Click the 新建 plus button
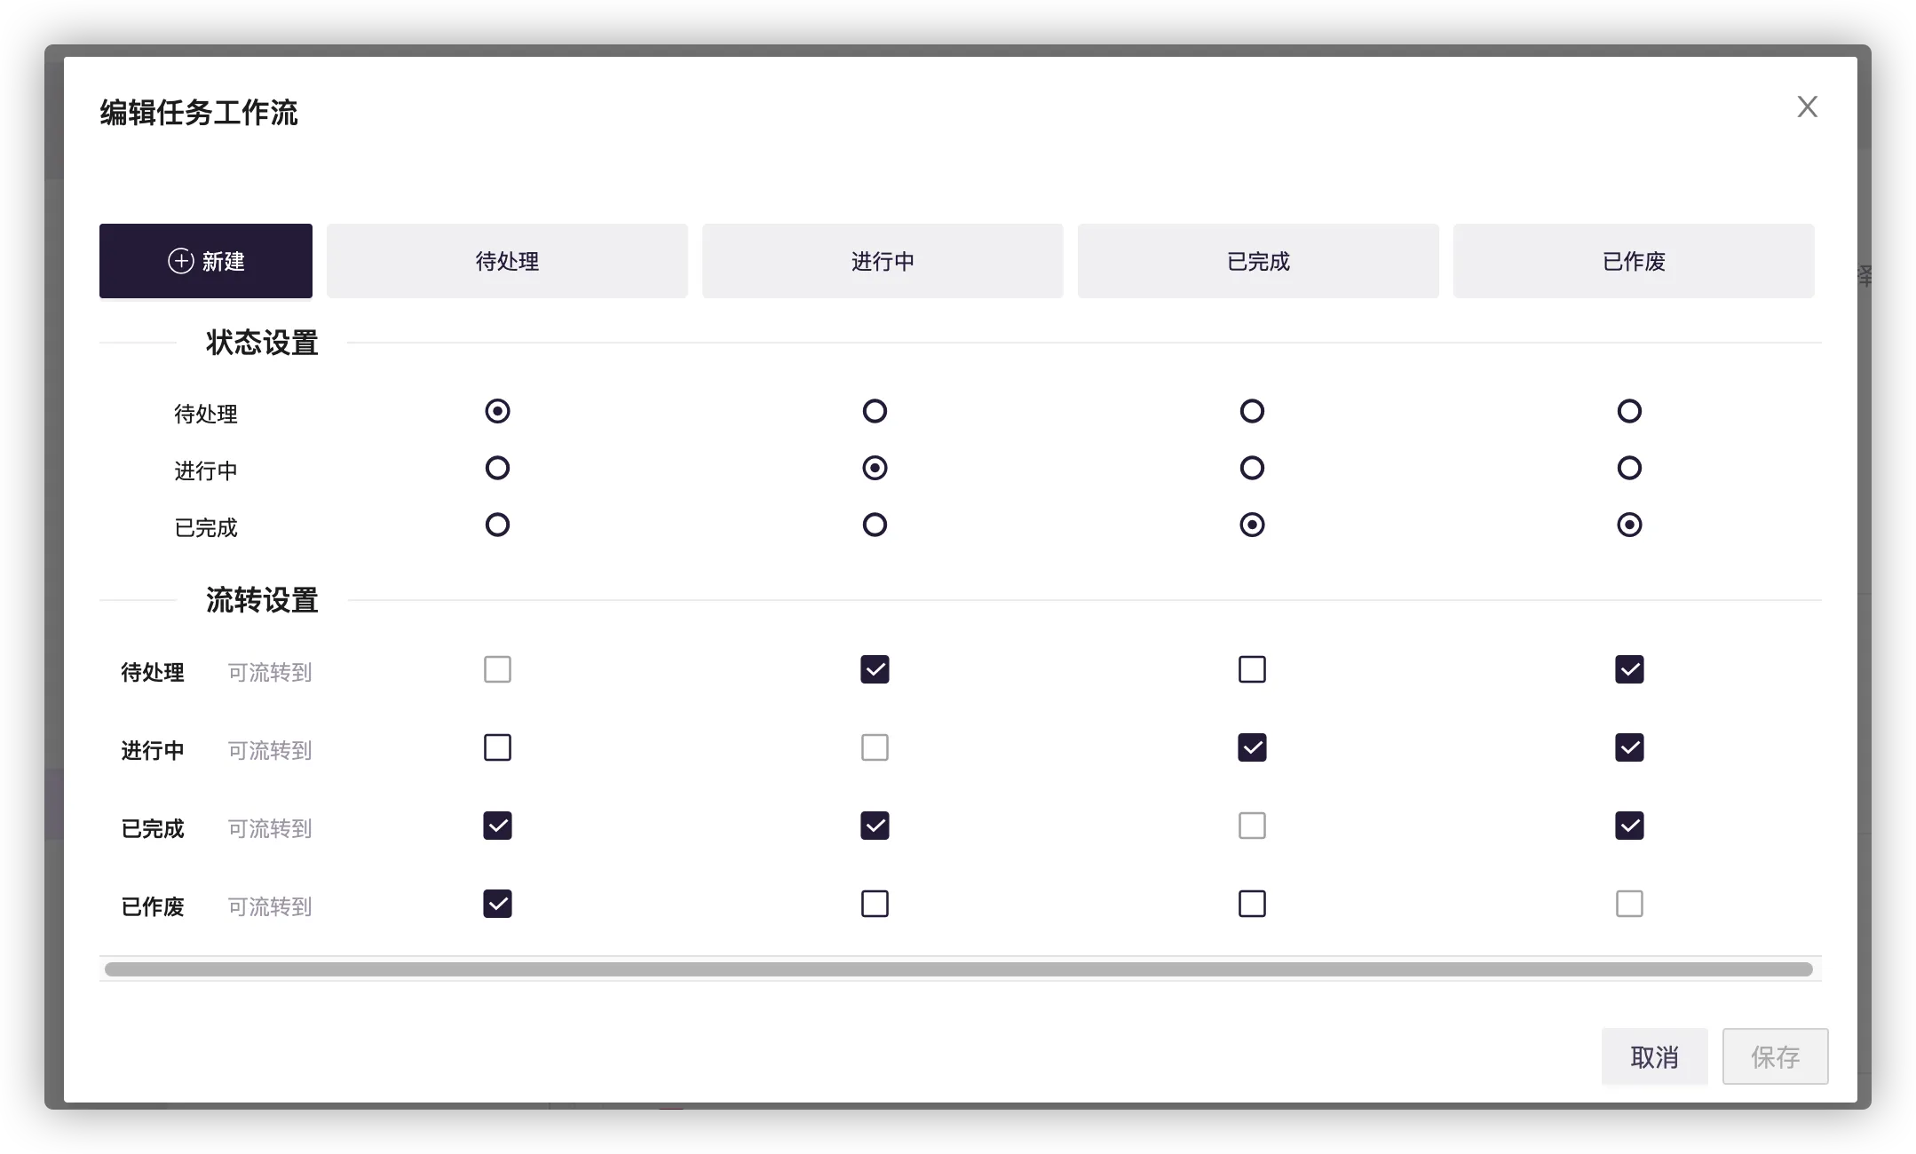 pos(206,261)
